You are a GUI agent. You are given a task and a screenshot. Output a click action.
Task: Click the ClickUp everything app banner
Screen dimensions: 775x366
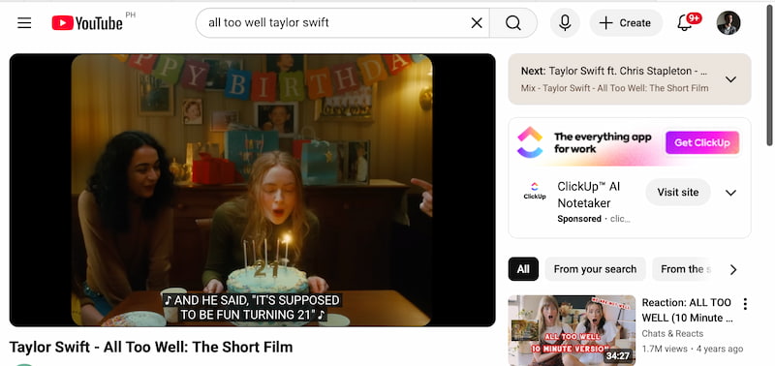pyautogui.click(x=629, y=142)
